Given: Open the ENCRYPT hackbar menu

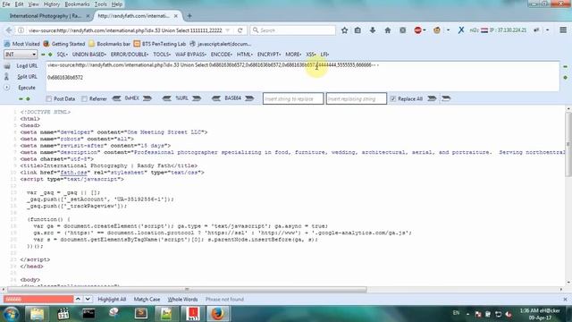Looking at the screenshot, I should 269,55.
